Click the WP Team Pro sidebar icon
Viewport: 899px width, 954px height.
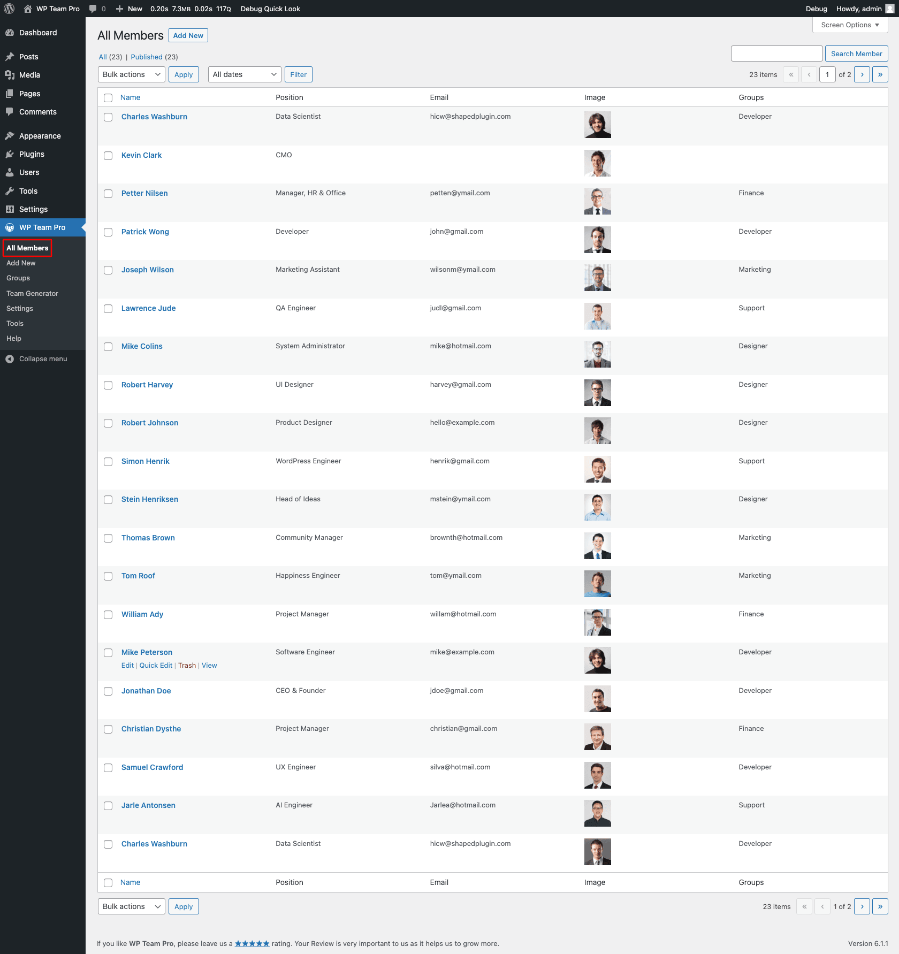pos(10,227)
